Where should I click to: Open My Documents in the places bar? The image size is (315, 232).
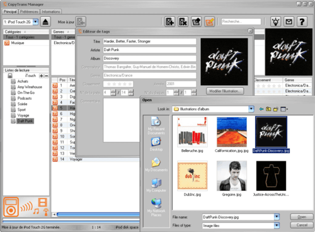[156, 165]
